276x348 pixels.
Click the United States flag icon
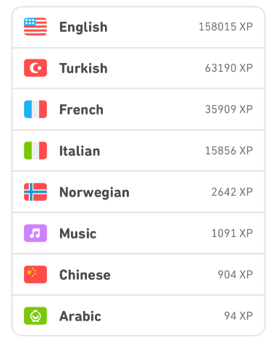[35, 27]
